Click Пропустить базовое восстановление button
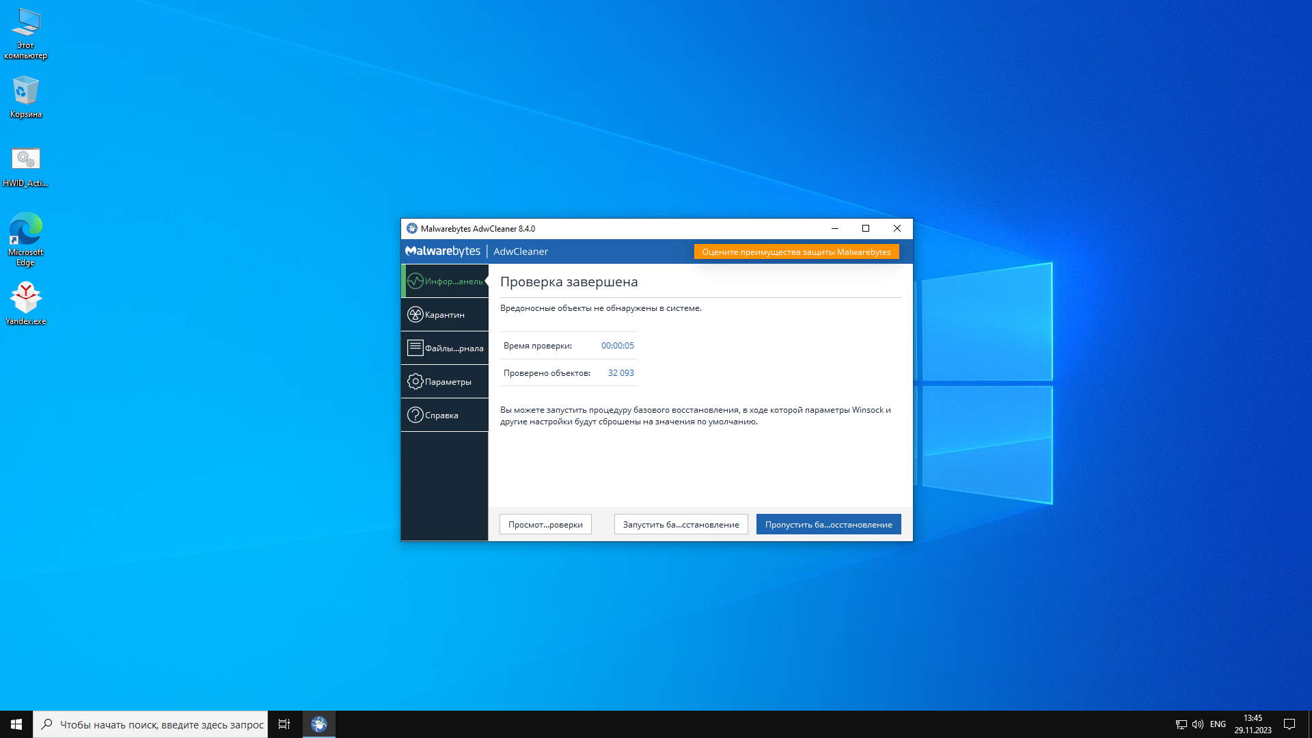Screen dimensions: 1312x738 [828, 525]
